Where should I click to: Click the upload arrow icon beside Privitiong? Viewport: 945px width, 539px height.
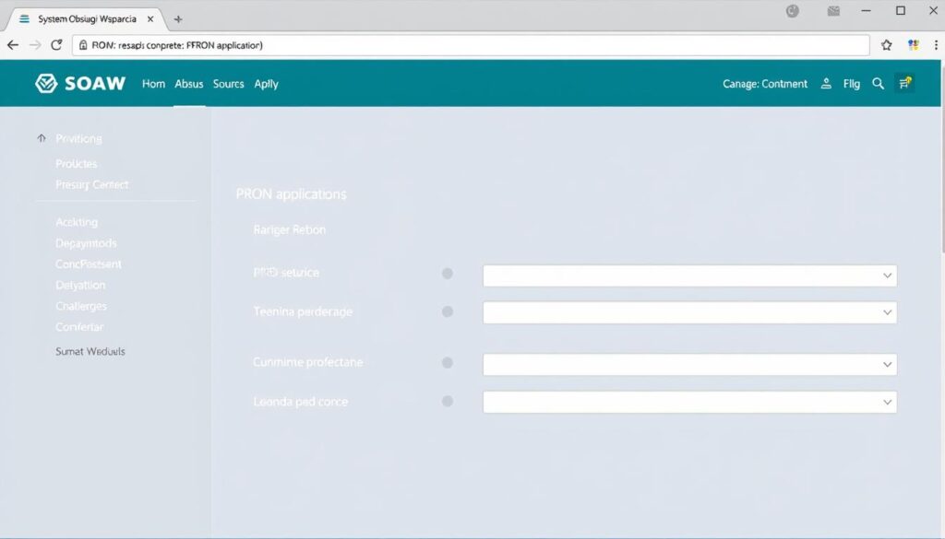(42, 137)
